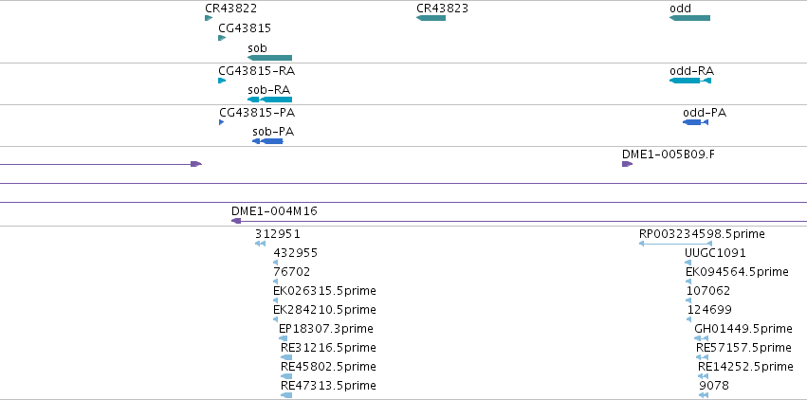Click the DME1-005B09.F feature arrow
The image size is (807, 400).
coord(628,164)
